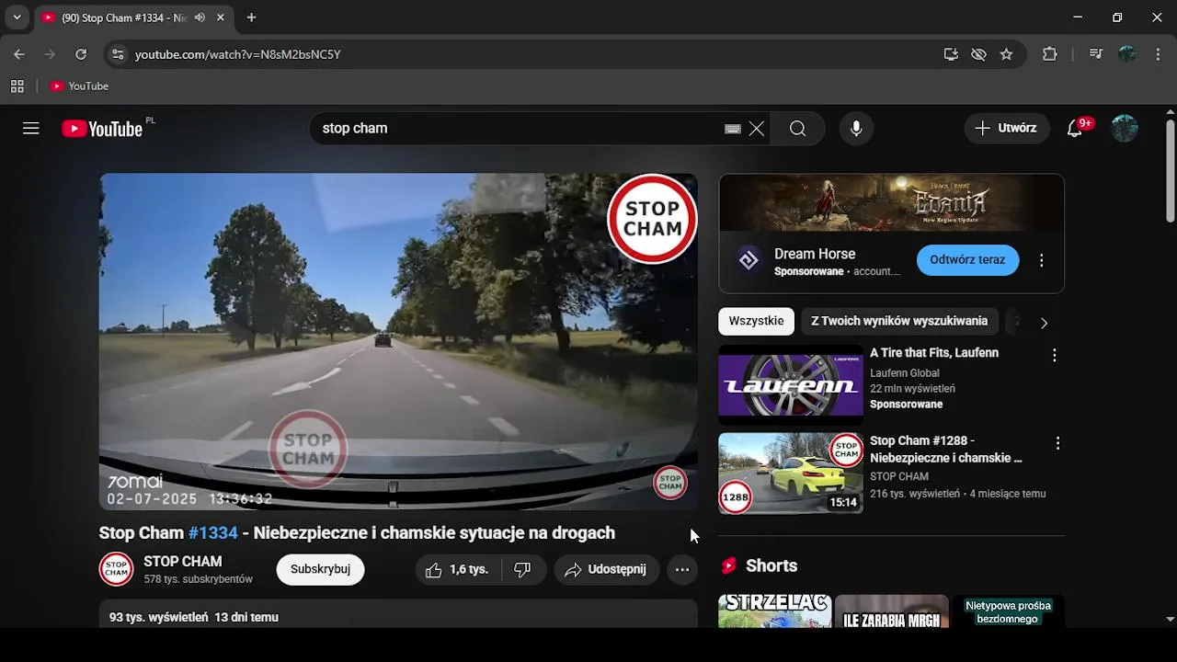Open the Stop Cham #1288 yellow car thumbnail
The image size is (1177, 662).
coord(791,474)
